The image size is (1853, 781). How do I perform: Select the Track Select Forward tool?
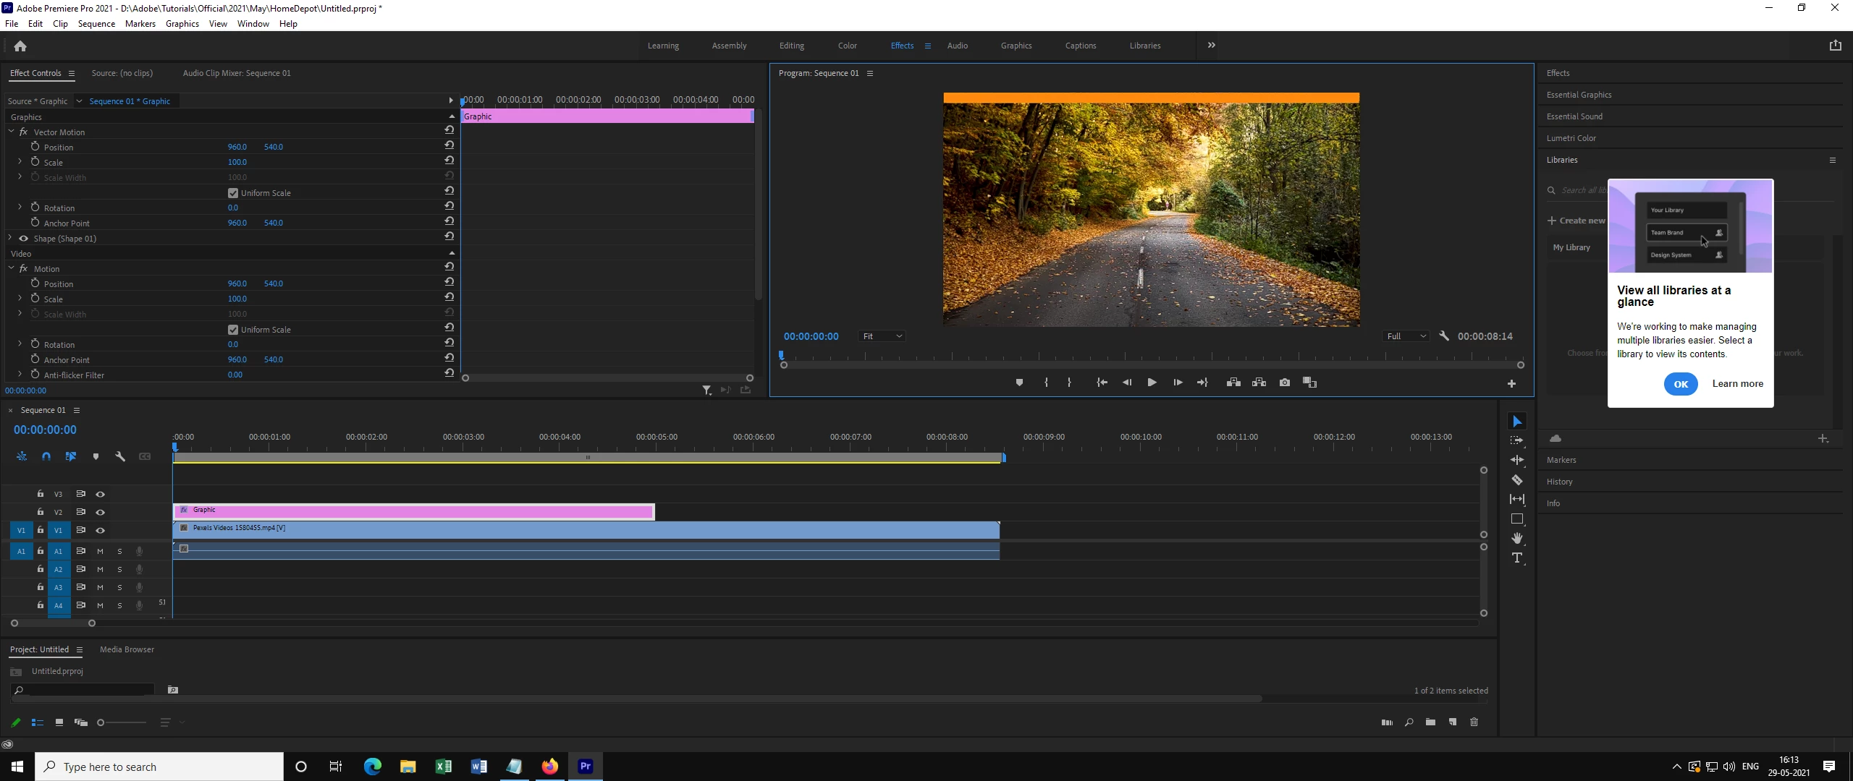click(x=1517, y=440)
